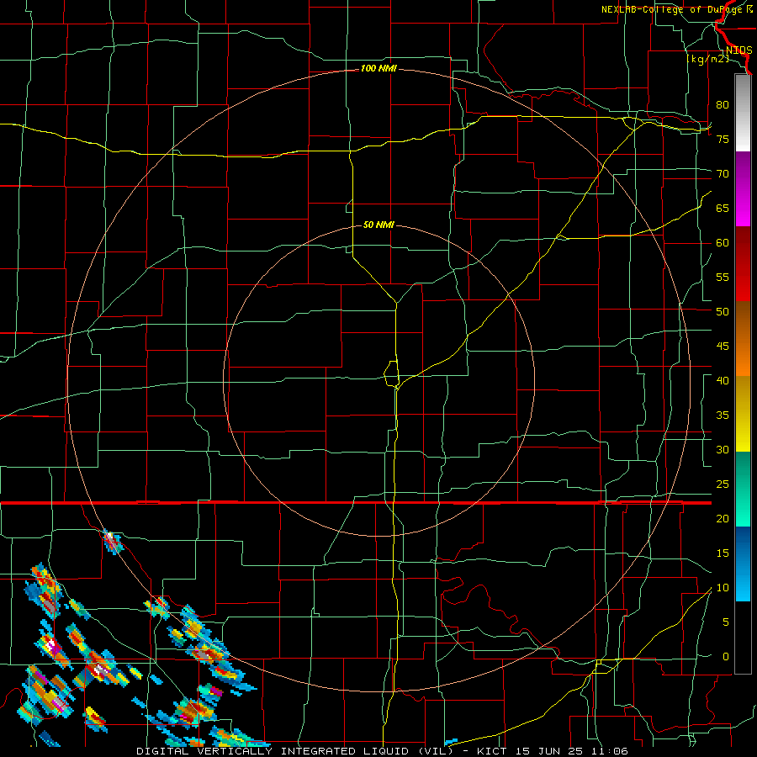This screenshot has height=757, width=757.
Task: Click the 45 value on the color scale
Action: click(x=723, y=347)
